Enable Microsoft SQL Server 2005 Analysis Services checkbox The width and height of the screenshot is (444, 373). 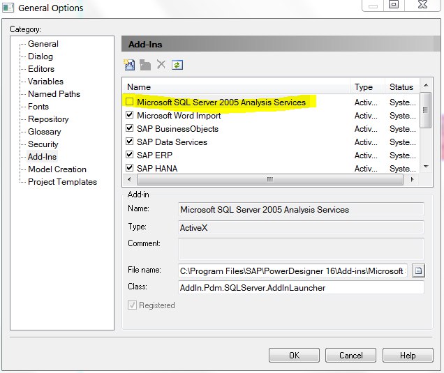129,102
